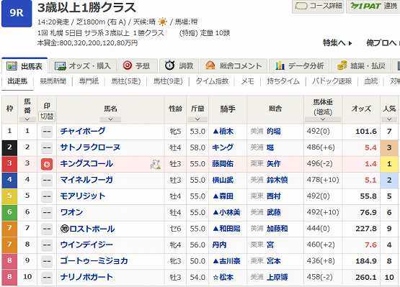Sort by 馬番 column arrow
Viewport: 400px width, 287px height.
point(27,119)
